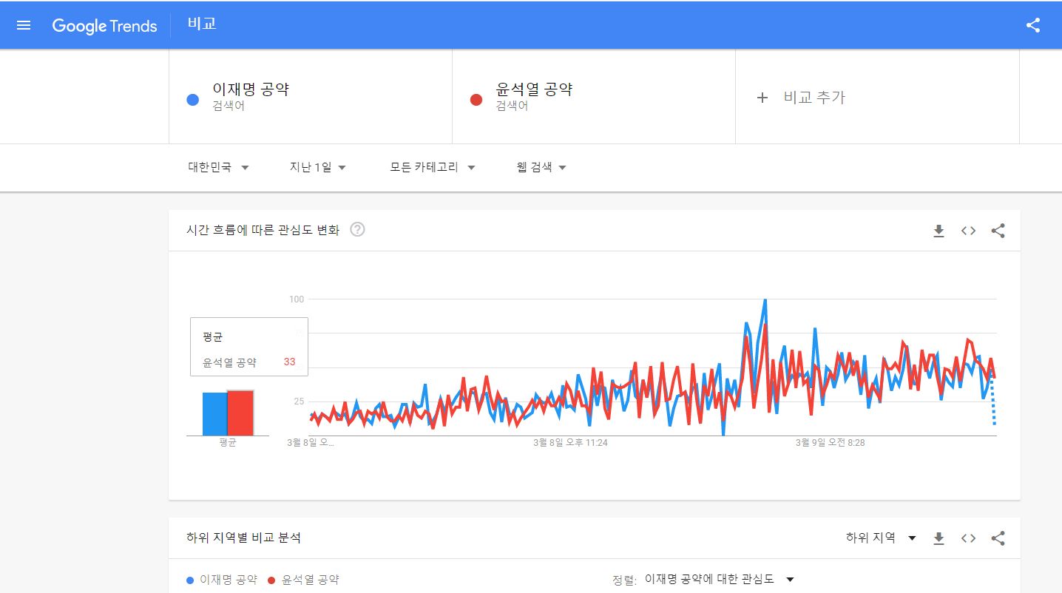Open the hamburger main menu

[24, 25]
